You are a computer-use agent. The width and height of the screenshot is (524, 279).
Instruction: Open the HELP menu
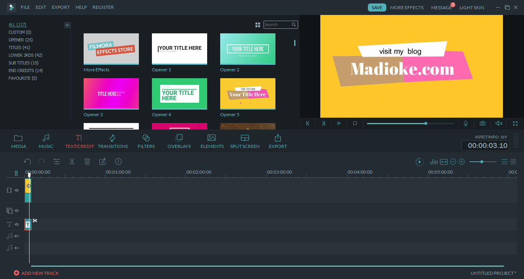[x=81, y=7]
